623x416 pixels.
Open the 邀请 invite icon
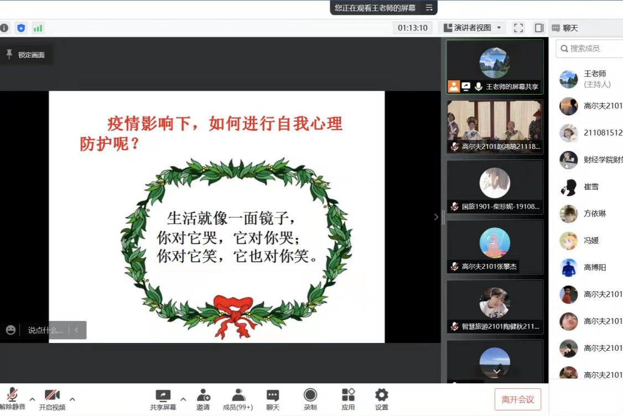203,396
